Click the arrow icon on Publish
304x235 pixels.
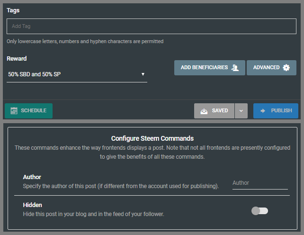(x=263, y=111)
